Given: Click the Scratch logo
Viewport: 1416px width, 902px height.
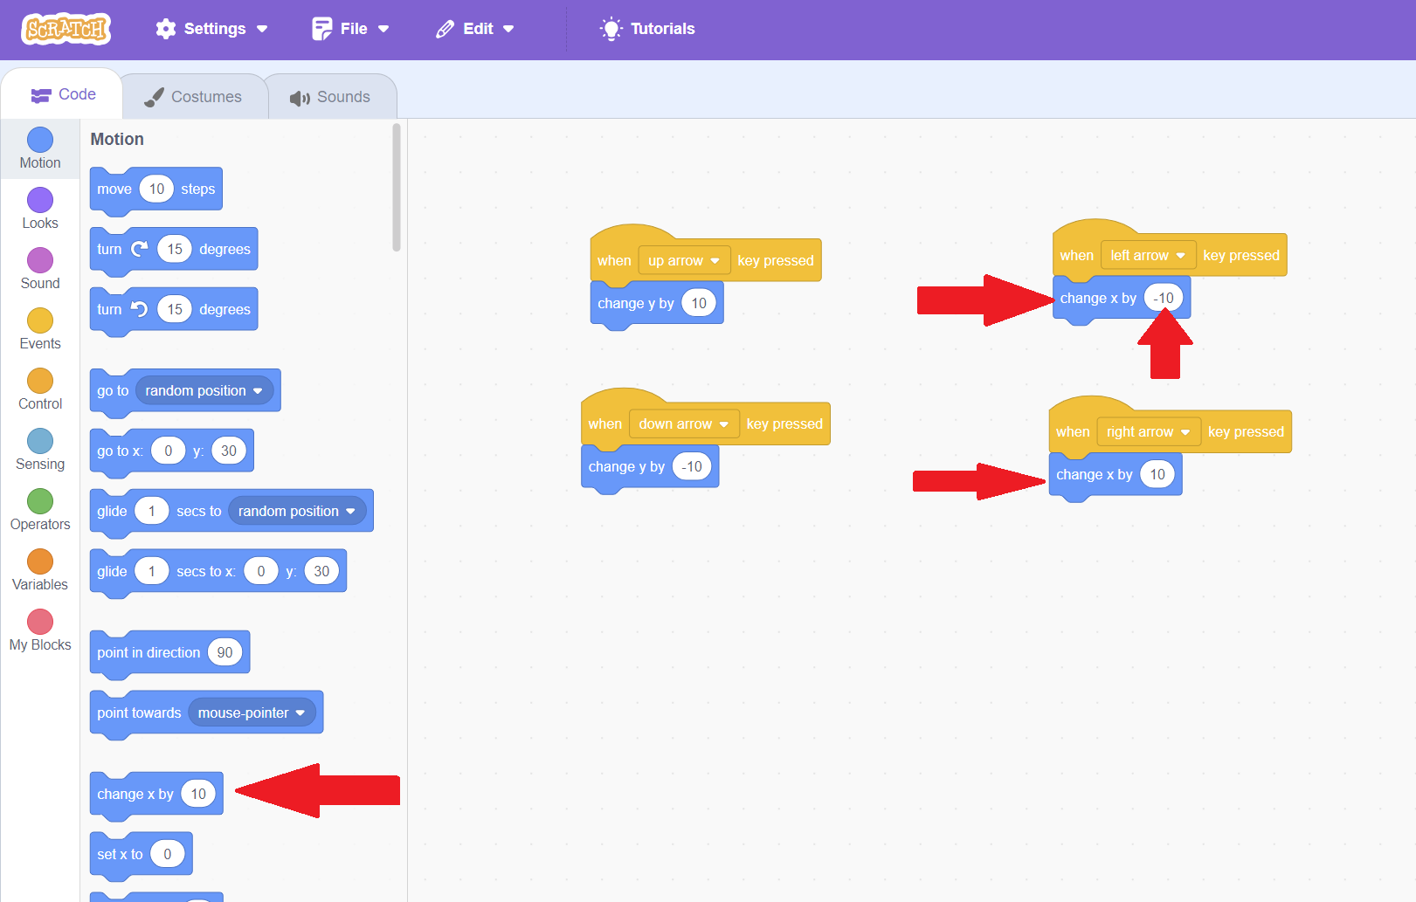Looking at the screenshot, I should (66, 29).
